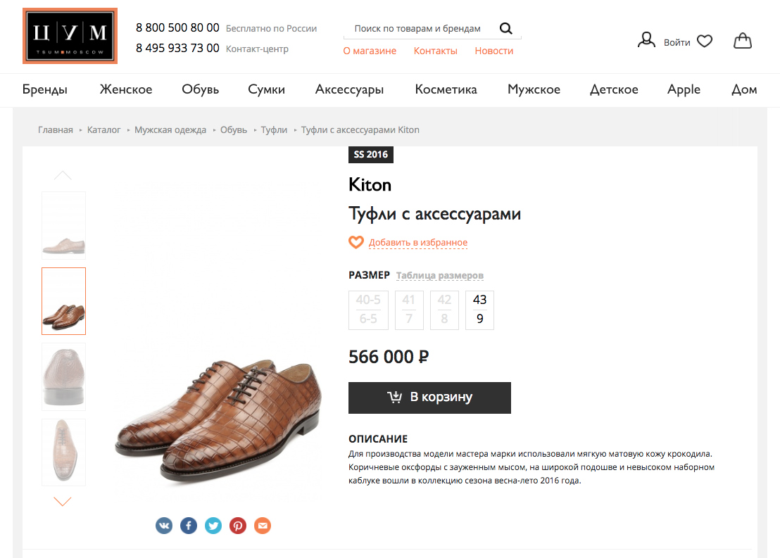The width and height of the screenshot is (780, 558).
Task: Pin the shoes on Pinterest
Action: (238, 525)
